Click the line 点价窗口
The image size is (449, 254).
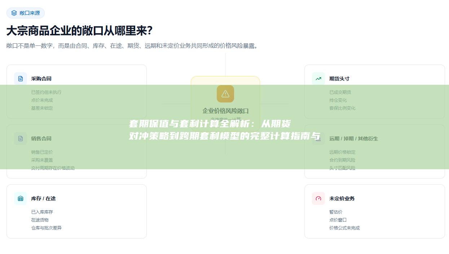338,220
